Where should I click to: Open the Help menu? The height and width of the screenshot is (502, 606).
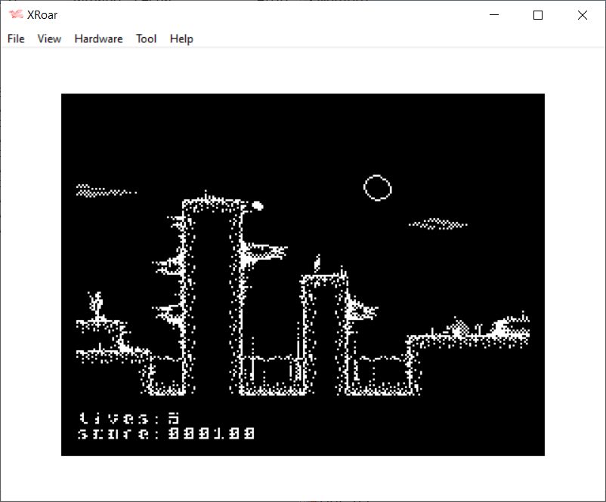coord(181,38)
